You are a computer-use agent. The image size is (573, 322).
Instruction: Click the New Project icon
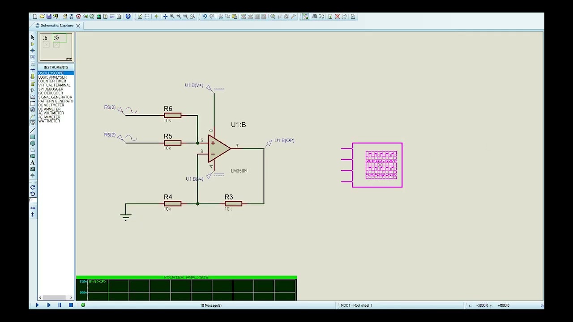(35, 17)
